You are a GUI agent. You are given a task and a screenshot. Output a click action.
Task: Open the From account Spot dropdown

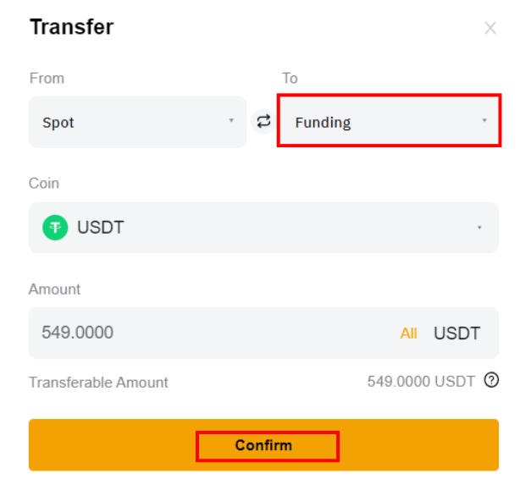pyautogui.click(x=137, y=122)
